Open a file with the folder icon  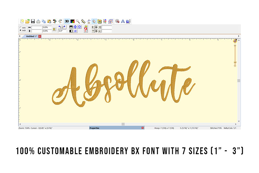click(28, 21)
